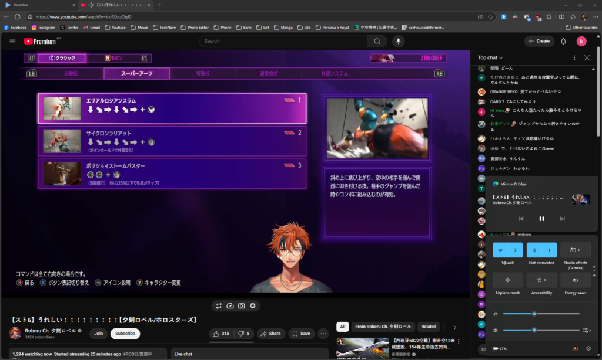Save the video to a playlist
Image resolution: width=602 pixels, height=360 pixels.
point(302,334)
